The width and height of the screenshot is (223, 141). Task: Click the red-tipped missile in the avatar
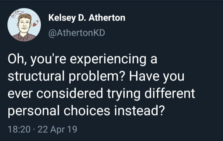click(36, 23)
